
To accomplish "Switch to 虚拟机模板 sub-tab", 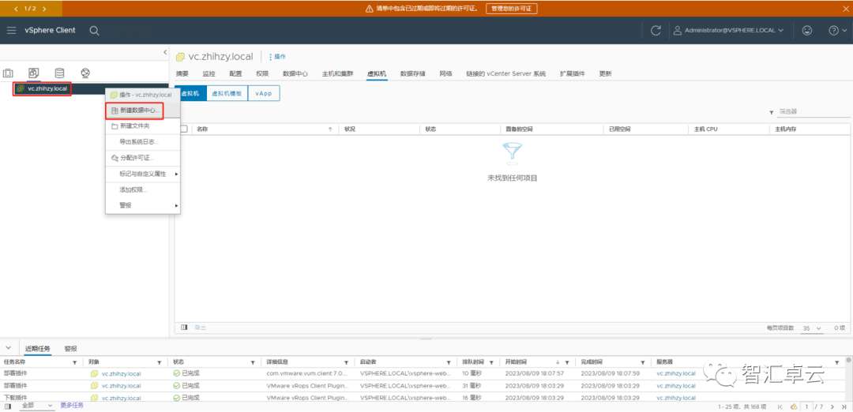I will pyautogui.click(x=227, y=93).
